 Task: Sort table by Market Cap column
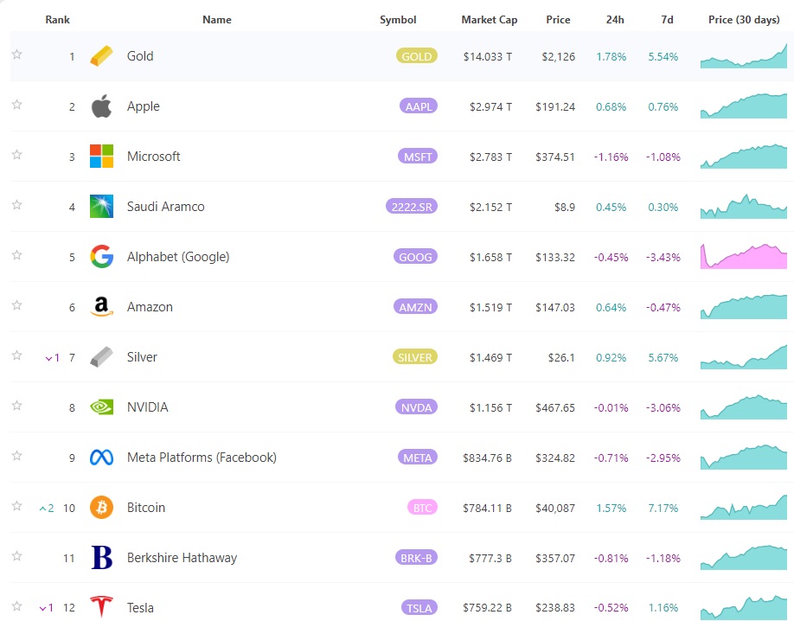(489, 20)
